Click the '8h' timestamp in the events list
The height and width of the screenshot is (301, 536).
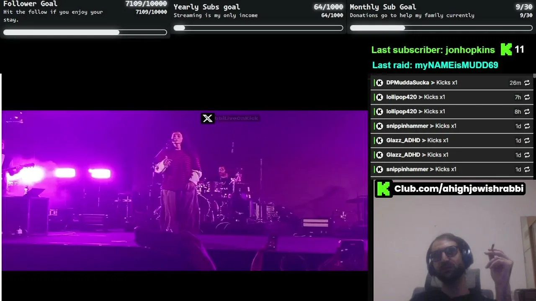click(518, 112)
